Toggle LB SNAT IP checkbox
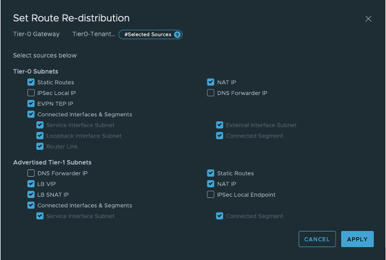Image resolution: width=386 pixels, height=260 pixels. pyautogui.click(x=31, y=195)
